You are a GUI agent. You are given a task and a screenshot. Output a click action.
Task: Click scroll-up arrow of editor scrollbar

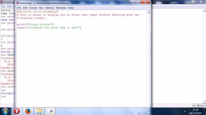(x=148, y=11)
